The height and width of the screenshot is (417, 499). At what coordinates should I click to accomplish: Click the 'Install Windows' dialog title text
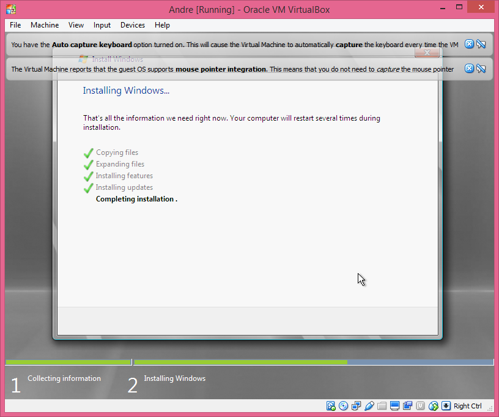coord(117,59)
